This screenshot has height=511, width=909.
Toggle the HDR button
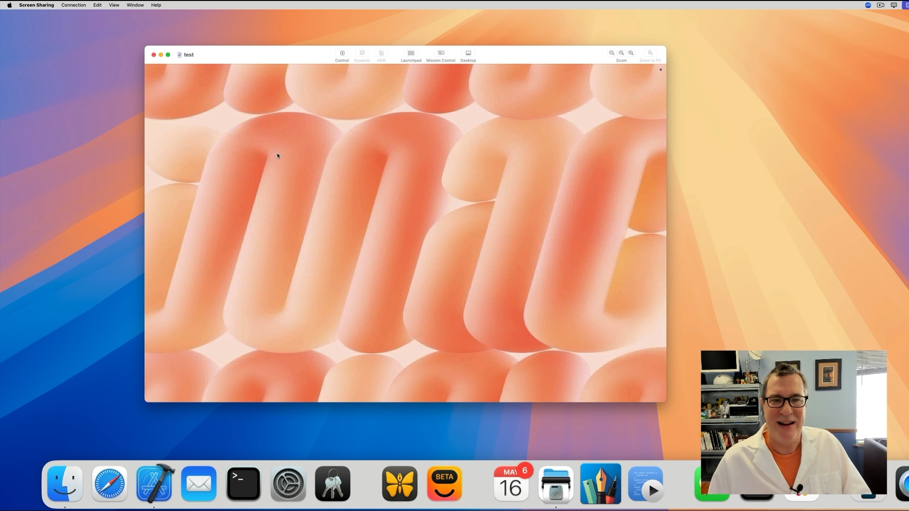pos(381,53)
